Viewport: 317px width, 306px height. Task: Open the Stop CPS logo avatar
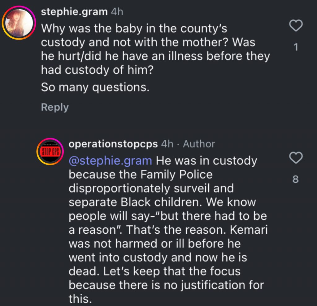pyautogui.click(x=50, y=151)
